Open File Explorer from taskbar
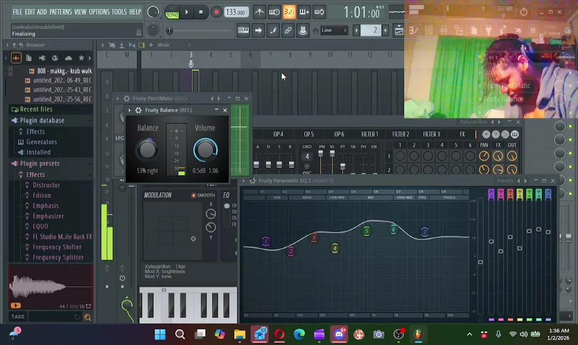The image size is (578, 345). pos(240,334)
